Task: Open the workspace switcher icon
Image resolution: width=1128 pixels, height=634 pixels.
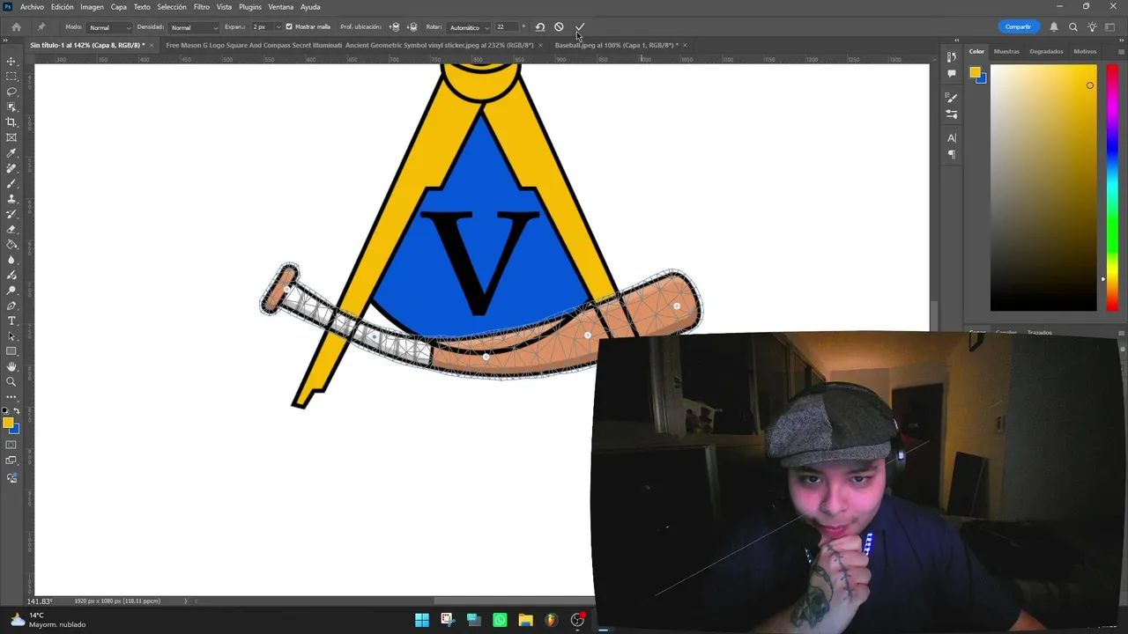Action: click(1110, 27)
